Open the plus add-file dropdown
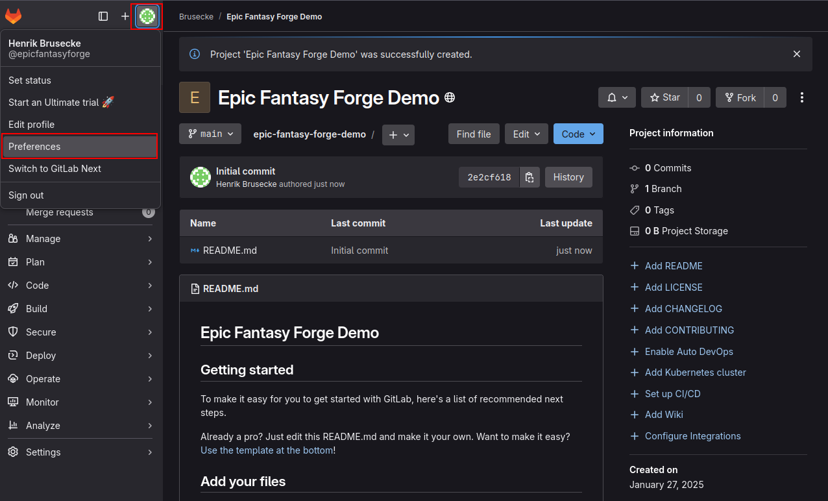 tap(398, 134)
